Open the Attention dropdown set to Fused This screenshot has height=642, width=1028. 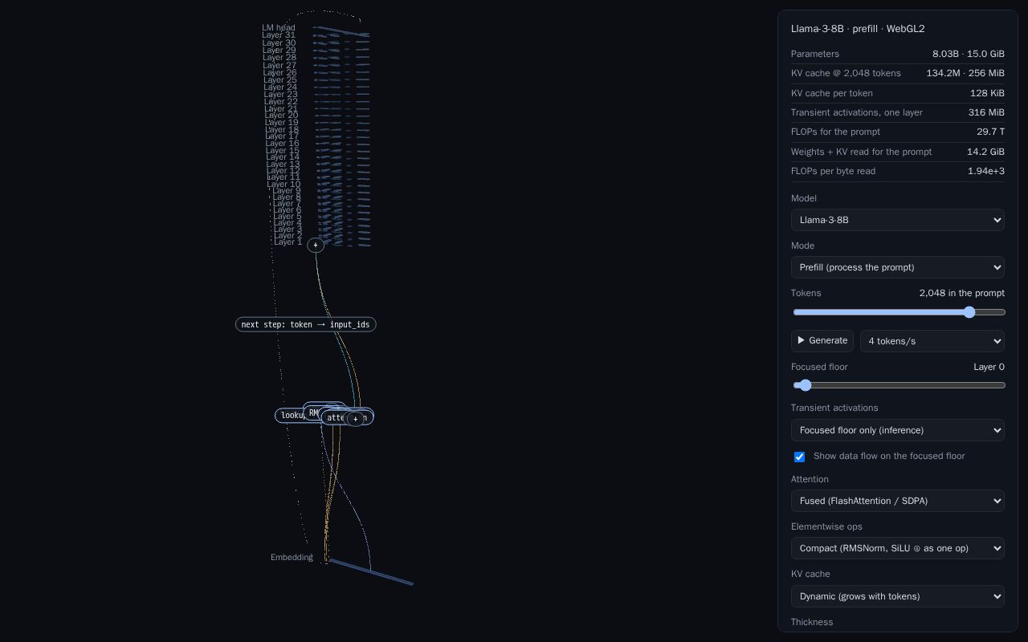[x=898, y=501]
